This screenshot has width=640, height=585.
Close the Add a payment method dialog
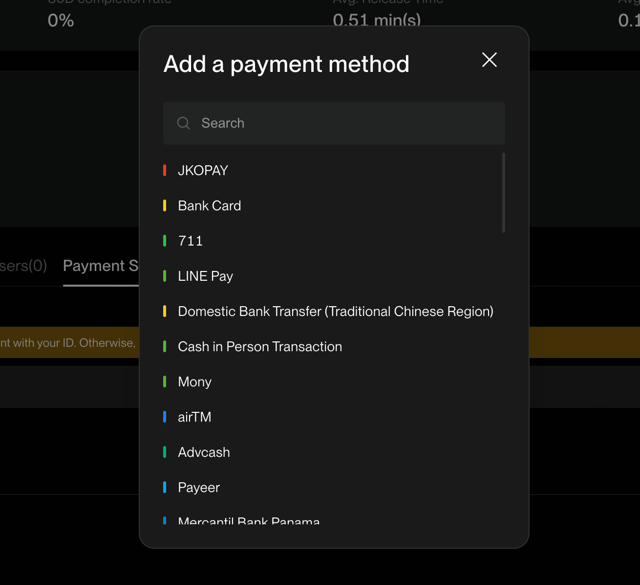click(x=489, y=60)
